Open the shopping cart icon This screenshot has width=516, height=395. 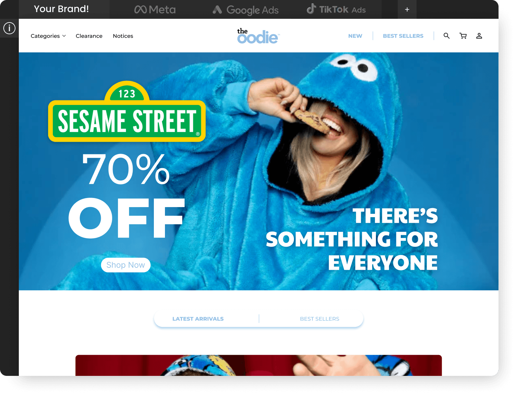[463, 36]
